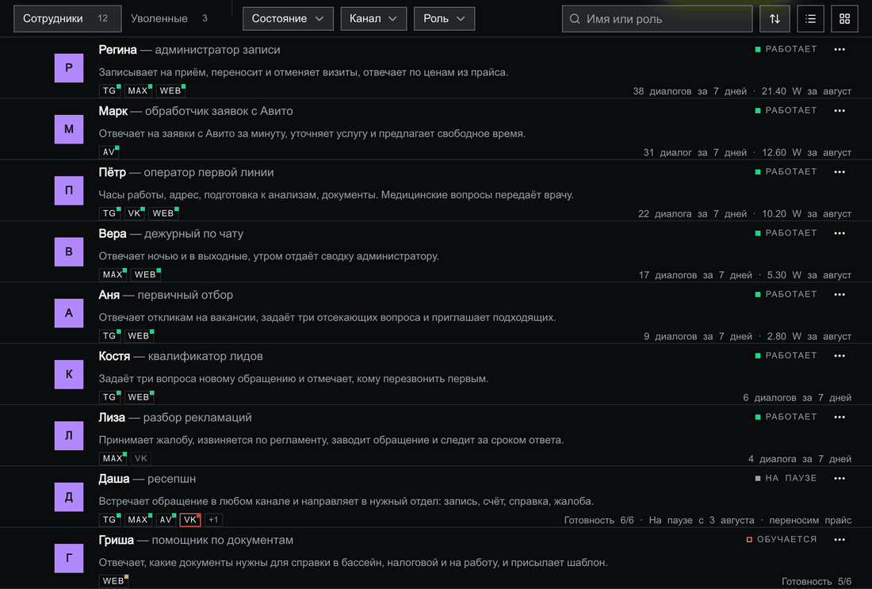Open the three-dot menu for Регина

pyautogui.click(x=839, y=49)
